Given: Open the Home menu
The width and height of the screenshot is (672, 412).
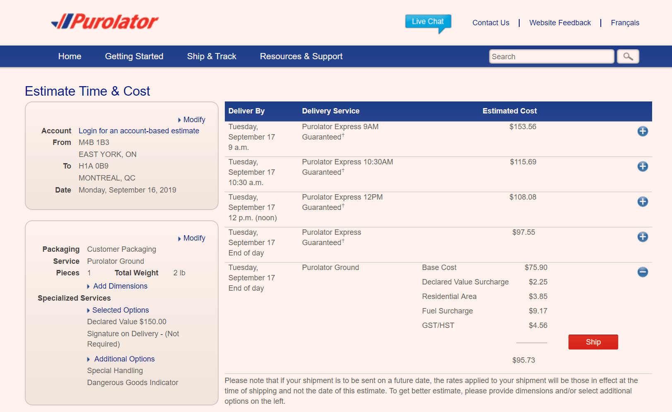Looking at the screenshot, I should click(70, 56).
